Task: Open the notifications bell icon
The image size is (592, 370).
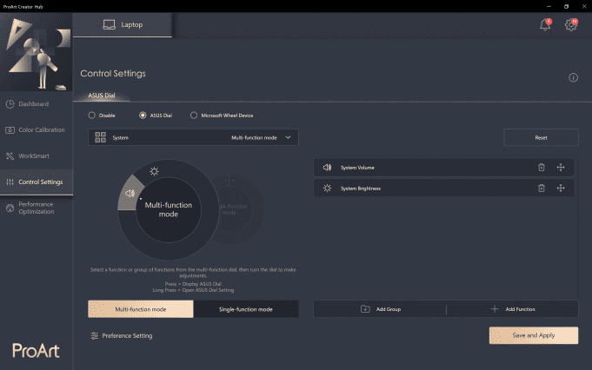Action: [545, 25]
